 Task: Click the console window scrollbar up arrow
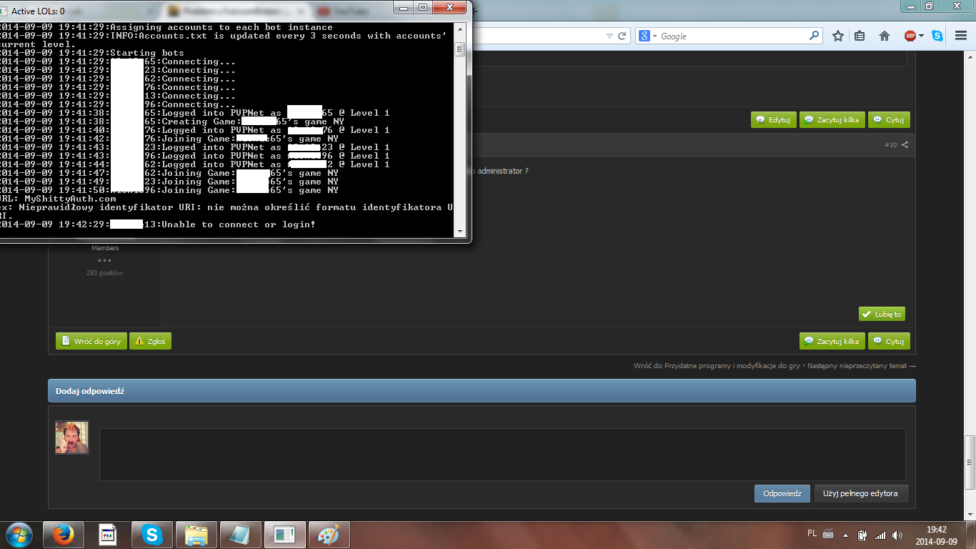[x=461, y=28]
